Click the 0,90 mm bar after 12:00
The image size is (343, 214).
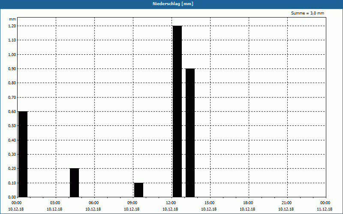190,133
